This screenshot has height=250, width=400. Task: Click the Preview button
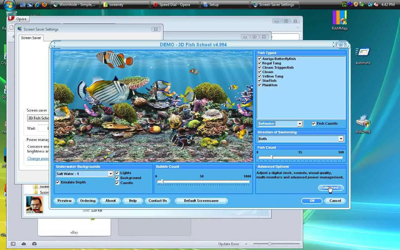[64, 201]
